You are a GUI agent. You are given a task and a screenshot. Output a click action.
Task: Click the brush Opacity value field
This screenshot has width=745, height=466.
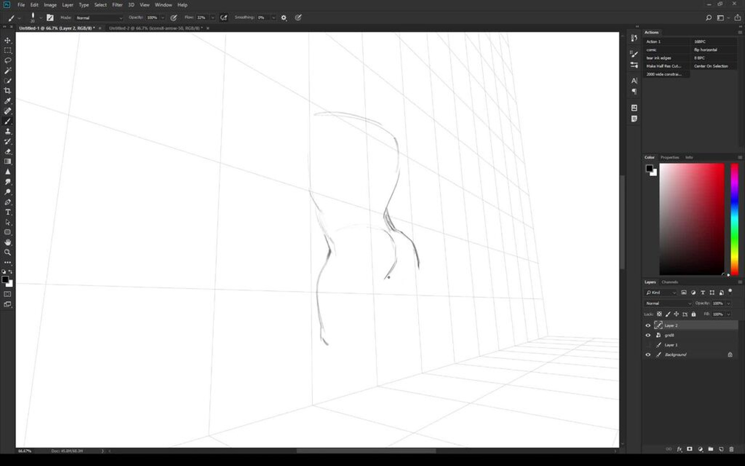click(152, 18)
